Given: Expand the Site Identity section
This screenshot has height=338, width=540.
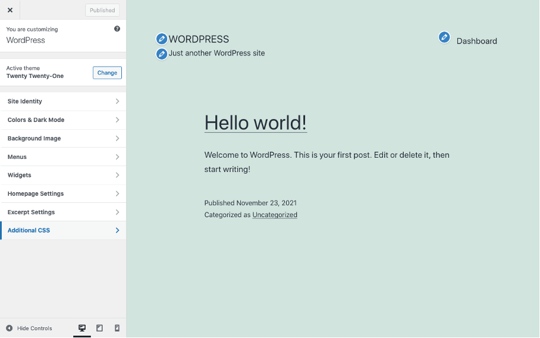Looking at the screenshot, I should coord(63,101).
